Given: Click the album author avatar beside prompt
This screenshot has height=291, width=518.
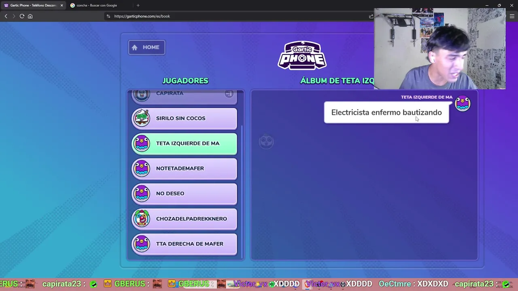Looking at the screenshot, I should coord(463,103).
